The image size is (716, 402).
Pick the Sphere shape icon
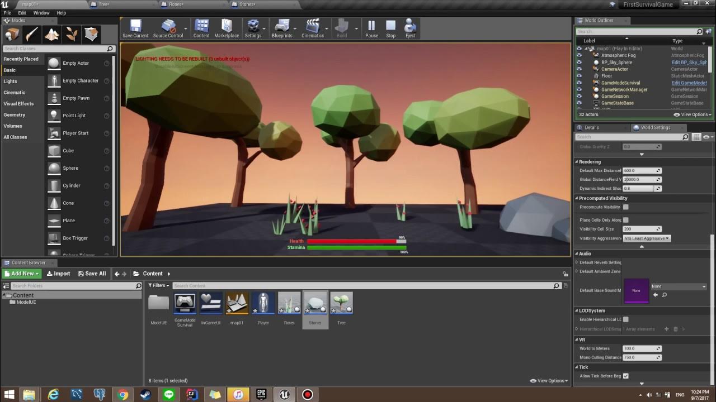pyautogui.click(x=54, y=168)
